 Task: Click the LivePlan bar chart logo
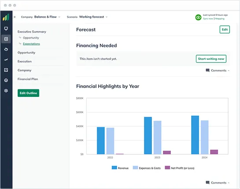6,17
